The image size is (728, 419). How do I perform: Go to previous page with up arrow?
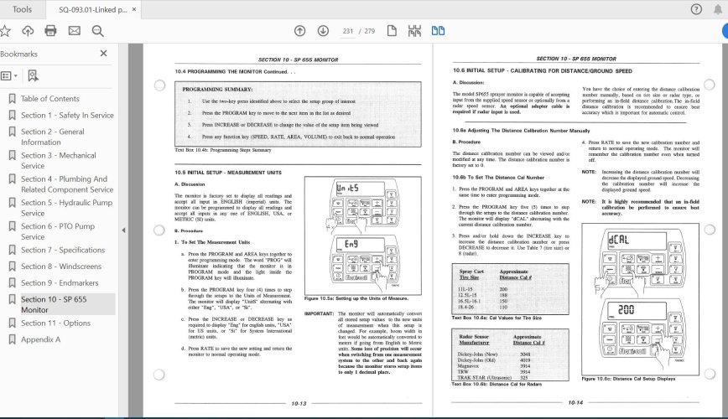300,31
